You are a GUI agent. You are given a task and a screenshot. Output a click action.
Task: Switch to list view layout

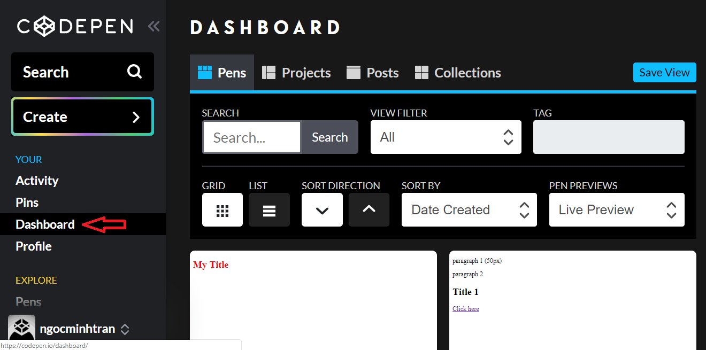click(269, 210)
